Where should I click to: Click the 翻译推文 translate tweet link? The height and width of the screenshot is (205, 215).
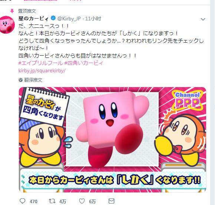coord(33,80)
